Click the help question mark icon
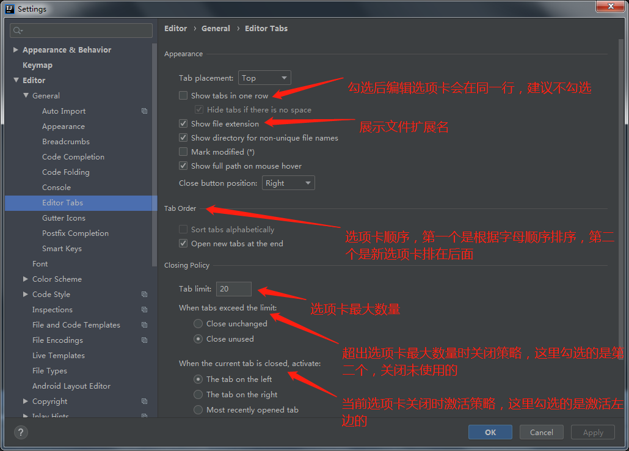 coord(20,433)
